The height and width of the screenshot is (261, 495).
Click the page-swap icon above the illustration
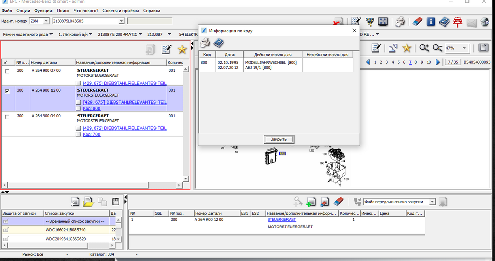[x=393, y=48]
